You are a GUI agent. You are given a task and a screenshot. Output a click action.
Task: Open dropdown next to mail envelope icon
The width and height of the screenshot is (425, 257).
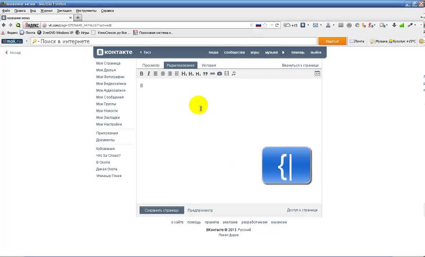click(321, 25)
